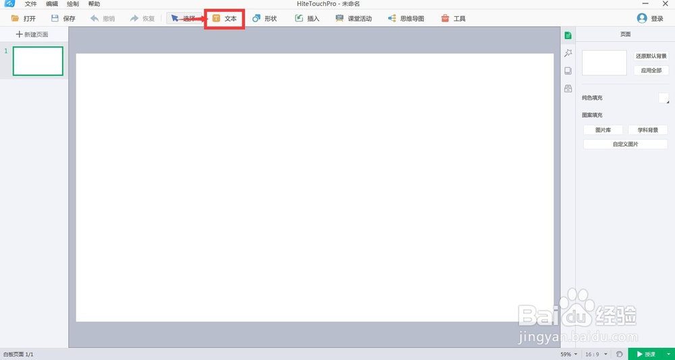
Task: Activate the 选择 cursor tool
Action: coord(184,18)
